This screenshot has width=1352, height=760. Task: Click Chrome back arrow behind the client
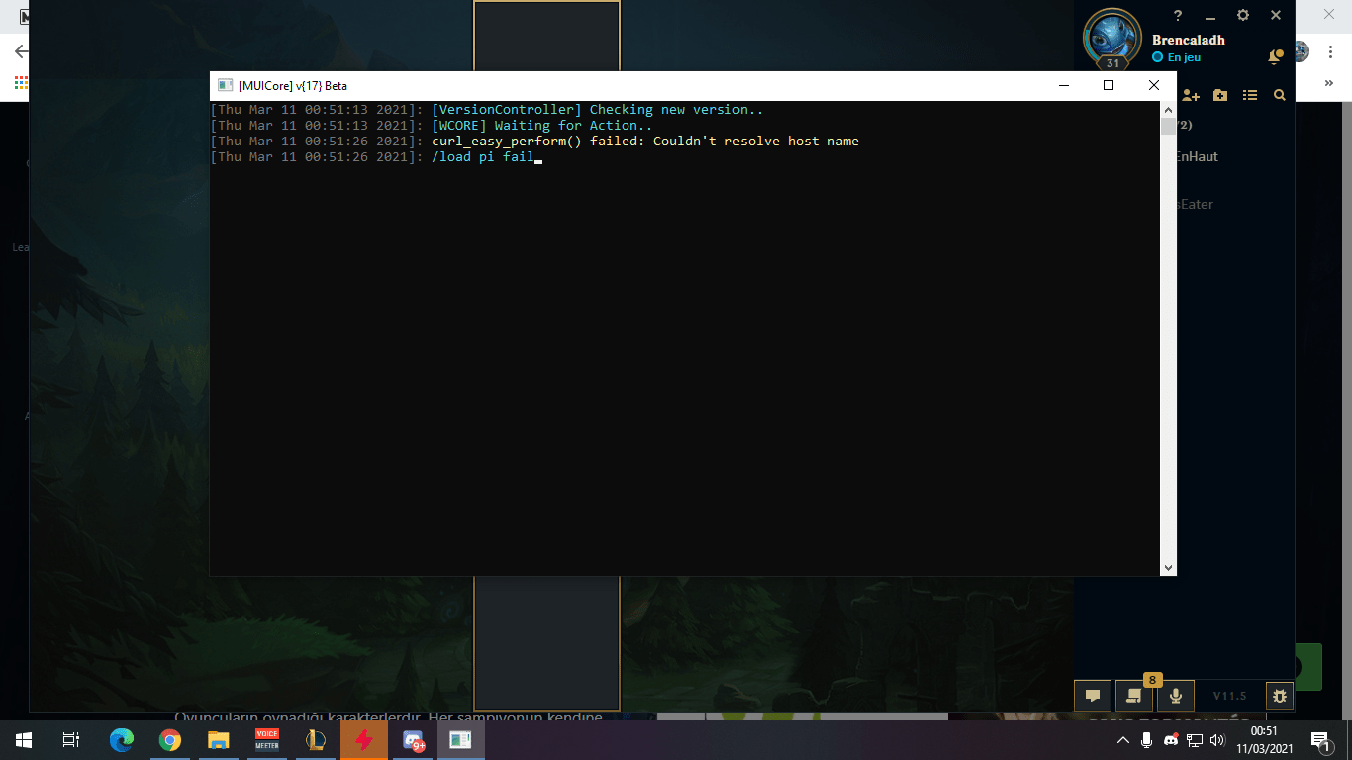tap(20, 51)
